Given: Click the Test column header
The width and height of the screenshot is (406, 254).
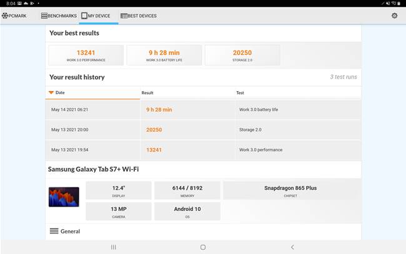Looking at the screenshot, I should 240,93.
